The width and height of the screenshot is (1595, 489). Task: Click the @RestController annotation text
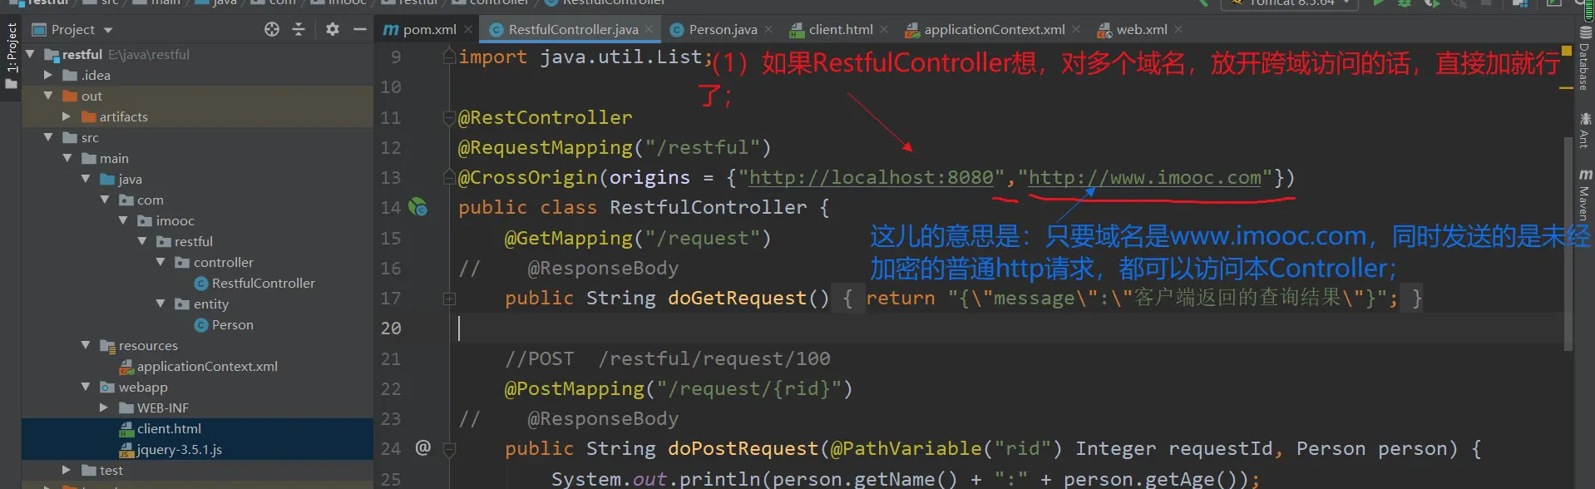[x=545, y=117]
